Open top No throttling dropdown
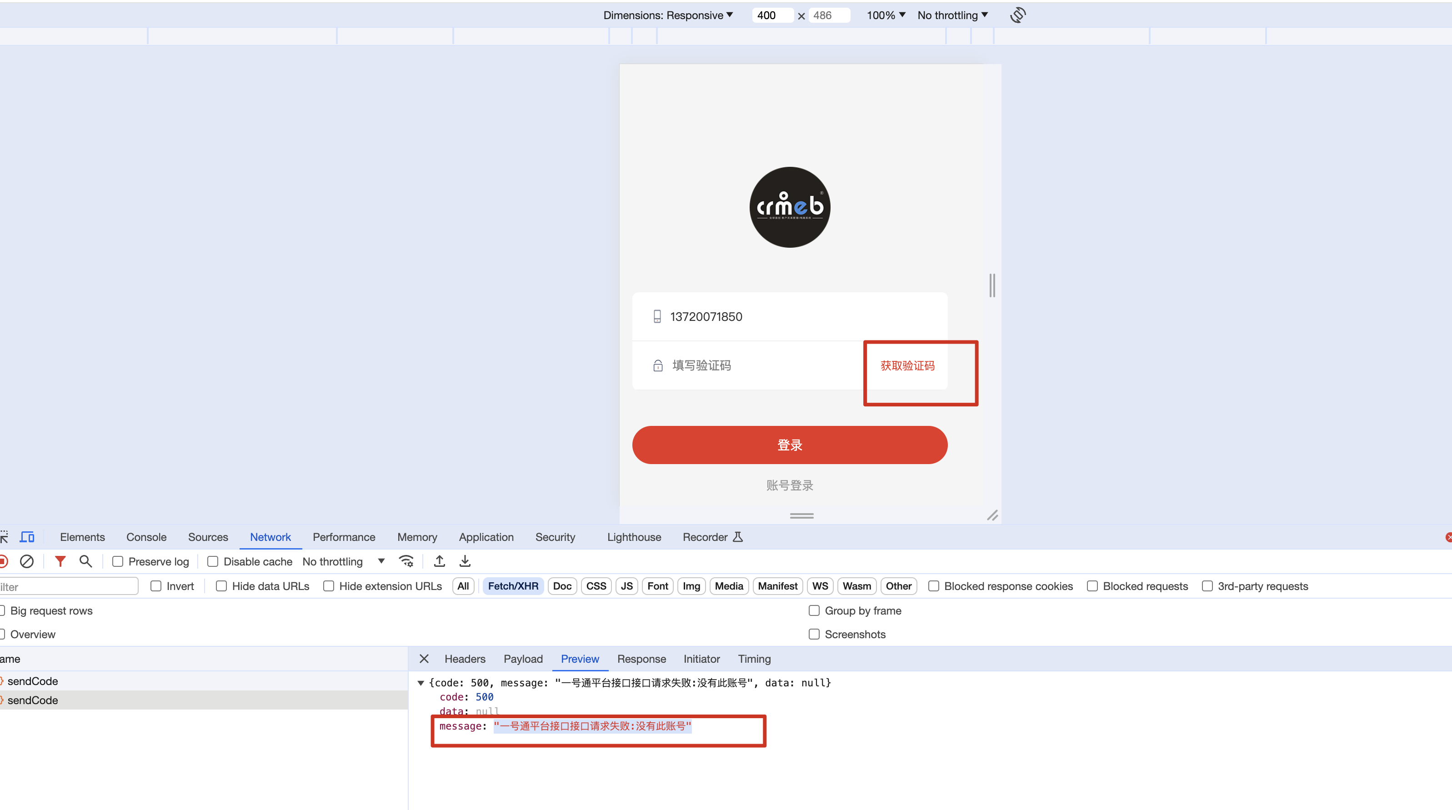 click(x=952, y=15)
